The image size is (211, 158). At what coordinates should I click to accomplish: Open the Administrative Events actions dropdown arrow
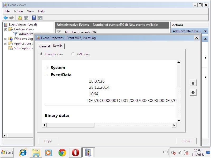pos(205,31)
